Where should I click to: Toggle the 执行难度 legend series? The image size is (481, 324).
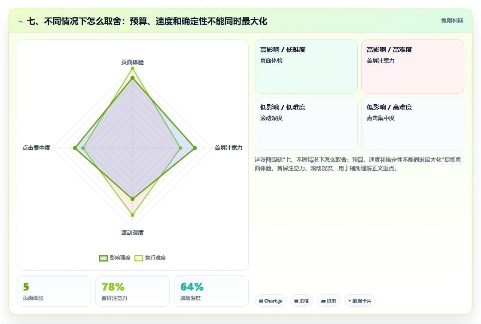click(150, 258)
